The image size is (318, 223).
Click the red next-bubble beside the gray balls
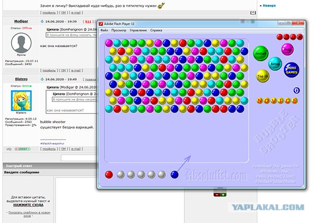[109, 175]
